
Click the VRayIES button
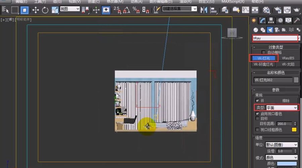click(288, 58)
